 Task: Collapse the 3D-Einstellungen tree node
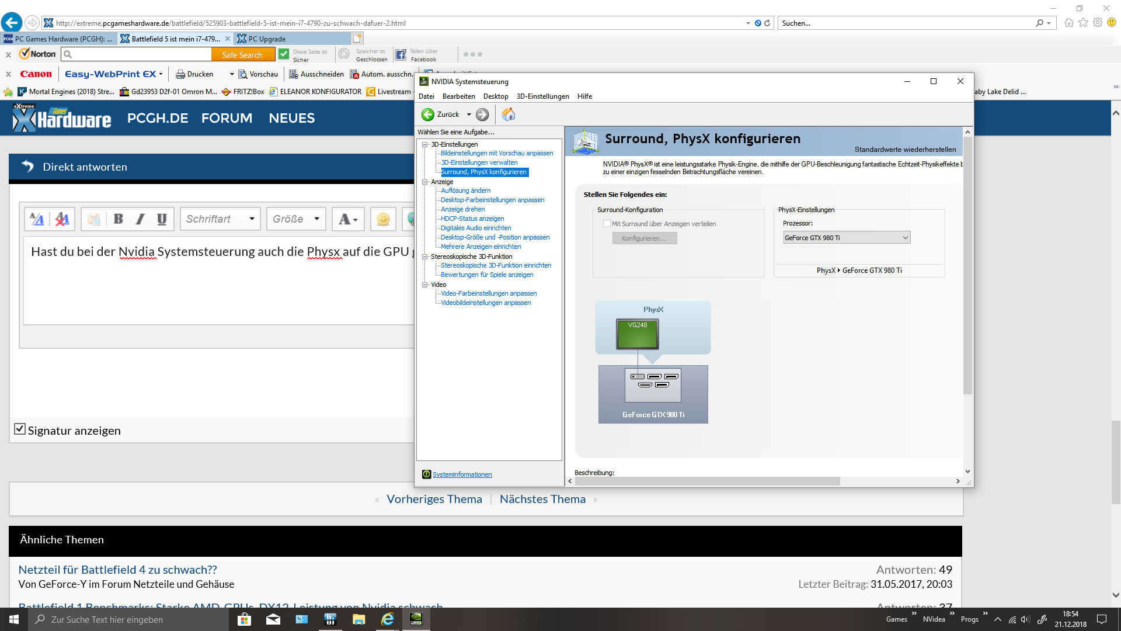point(425,144)
